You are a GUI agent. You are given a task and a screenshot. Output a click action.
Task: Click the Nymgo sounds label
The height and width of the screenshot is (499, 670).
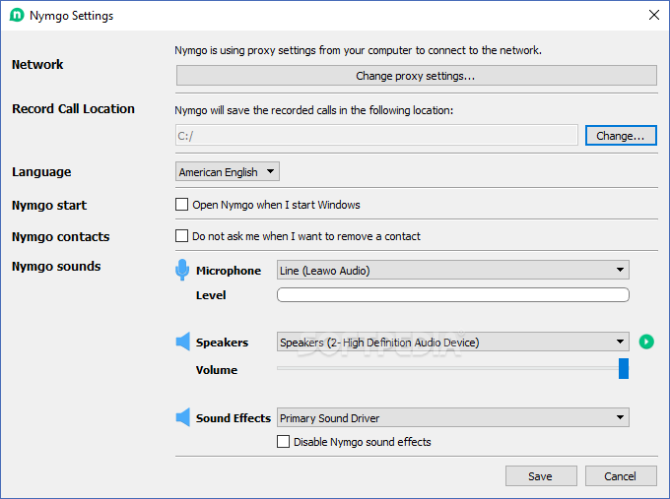(x=56, y=267)
